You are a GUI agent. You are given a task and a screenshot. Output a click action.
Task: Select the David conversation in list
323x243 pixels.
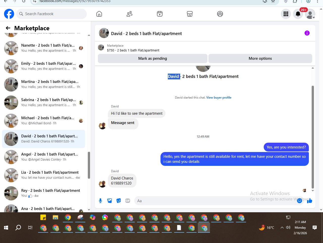[x=43, y=139]
